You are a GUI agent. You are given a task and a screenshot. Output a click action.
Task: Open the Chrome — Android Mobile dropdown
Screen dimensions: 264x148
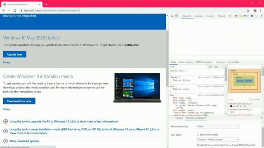click(217, 139)
